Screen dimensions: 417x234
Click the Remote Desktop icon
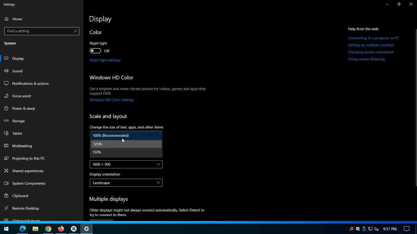click(x=6, y=208)
